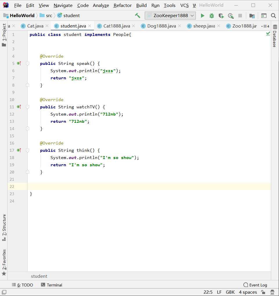279x296 pixels.
Task: Open Project Structure icon in toolbar
Action: point(252,16)
